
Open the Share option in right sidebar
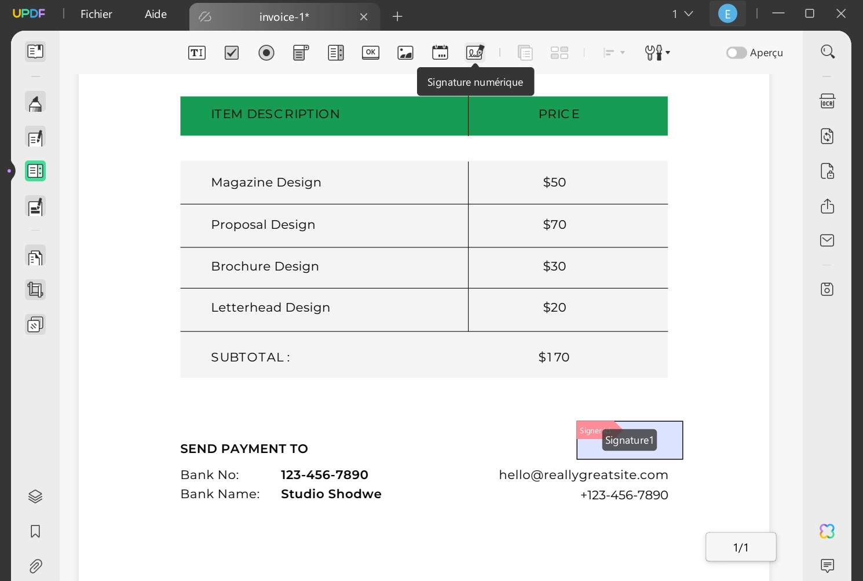(827, 206)
